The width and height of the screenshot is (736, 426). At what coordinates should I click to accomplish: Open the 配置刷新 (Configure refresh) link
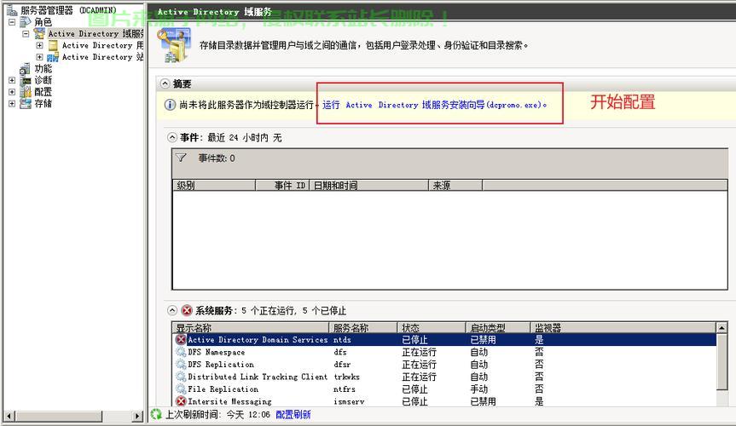(x=293, y=415)
